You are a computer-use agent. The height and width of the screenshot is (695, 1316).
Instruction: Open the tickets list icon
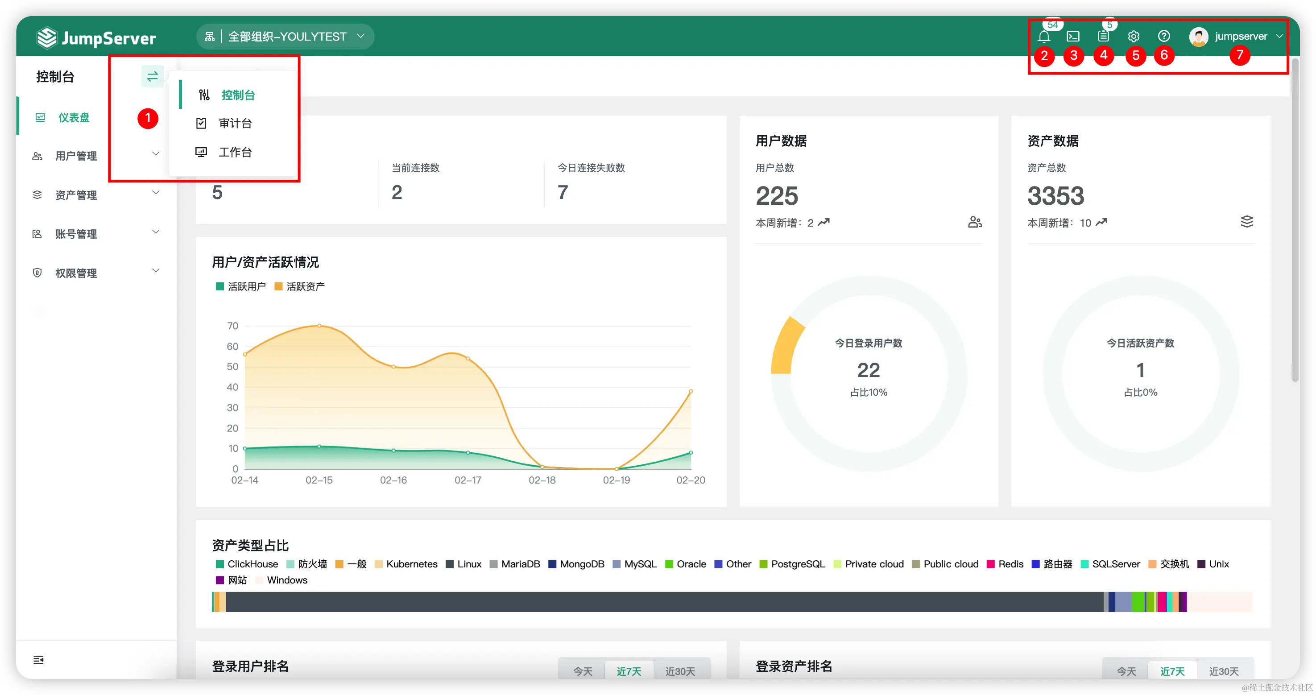coord(1104,36)
